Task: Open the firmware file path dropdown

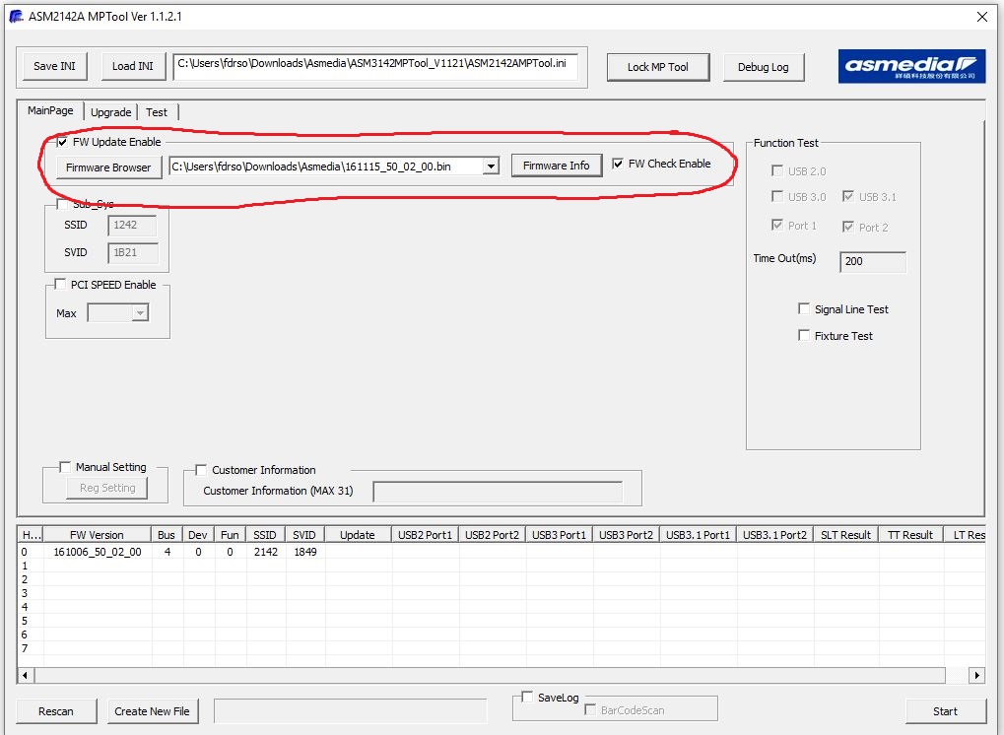Action: (491, 167)
